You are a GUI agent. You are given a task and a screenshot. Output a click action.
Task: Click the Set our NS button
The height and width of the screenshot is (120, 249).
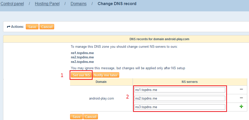pyautogui.click(x=81, y=75)
